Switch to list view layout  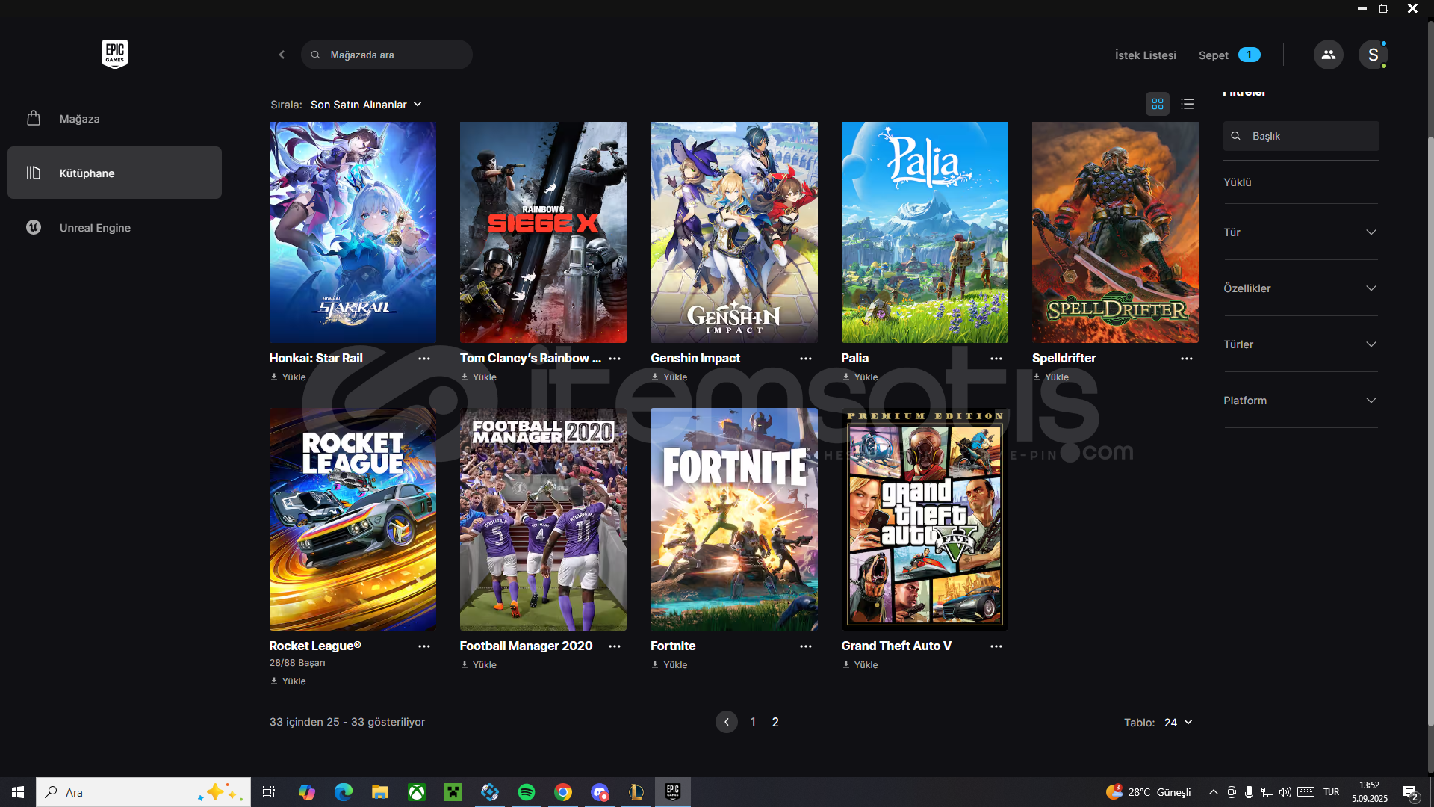click(x=1187, y=104)
